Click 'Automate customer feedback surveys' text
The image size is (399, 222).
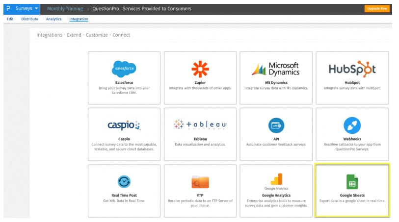coord(276,144)
